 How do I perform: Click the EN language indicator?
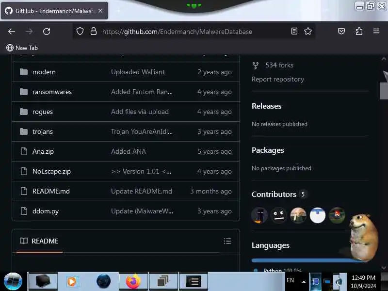290,280
